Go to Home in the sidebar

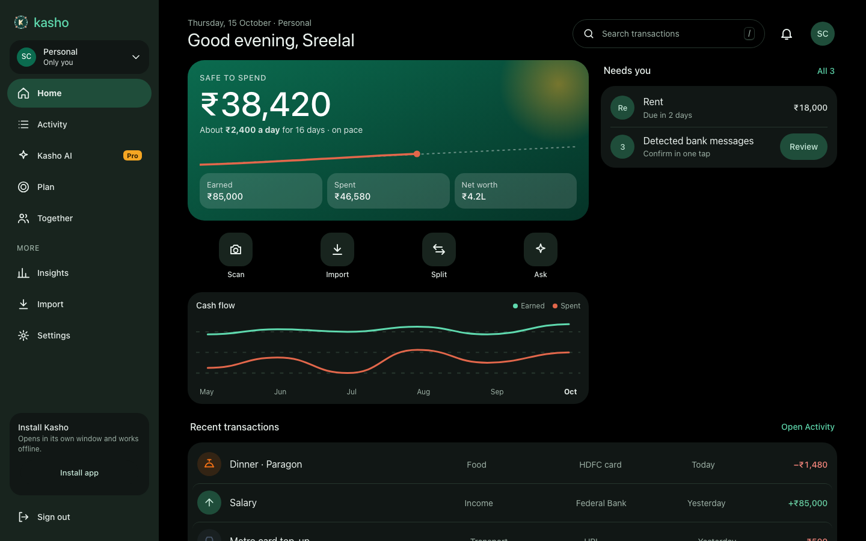[x=79, y=93]
